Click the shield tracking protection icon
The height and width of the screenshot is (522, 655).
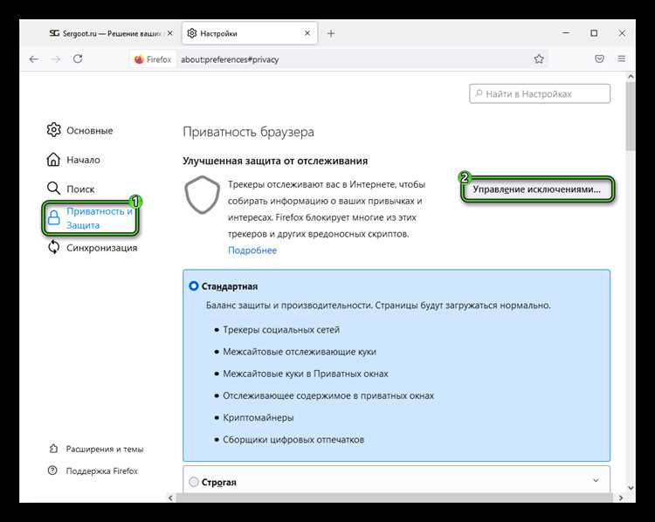coord(203,195)
